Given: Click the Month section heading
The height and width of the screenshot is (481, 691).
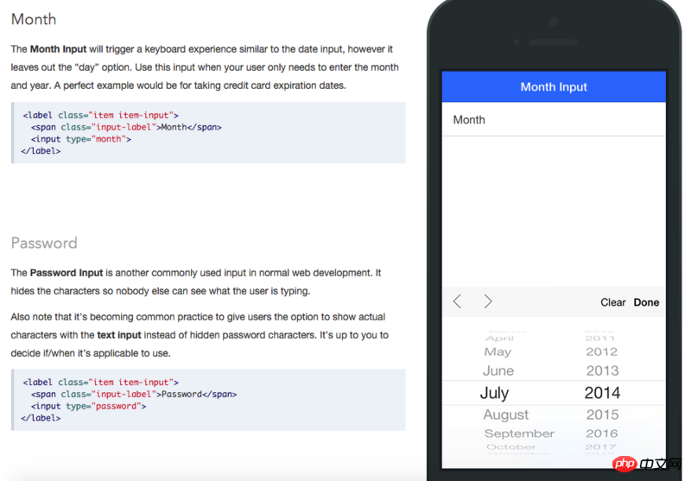Looking at the screenshot, I should (x=34, y=19).
